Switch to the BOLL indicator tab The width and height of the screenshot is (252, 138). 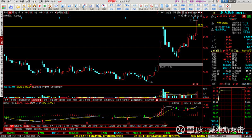click(x=45, y=126)
